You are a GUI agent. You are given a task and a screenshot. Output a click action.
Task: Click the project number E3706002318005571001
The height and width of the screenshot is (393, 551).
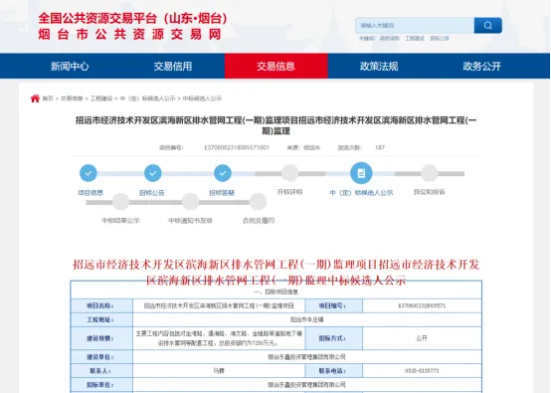(237, 147)
